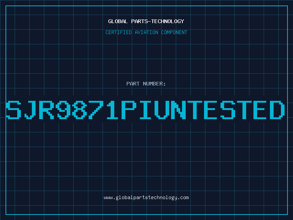Click the large letter S in the part number
This screenshot has height=220, width=293.
point(14,110)
